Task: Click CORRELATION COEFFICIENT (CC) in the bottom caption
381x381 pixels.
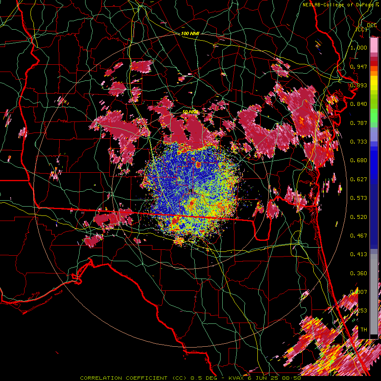Action: tap(133, 378)
